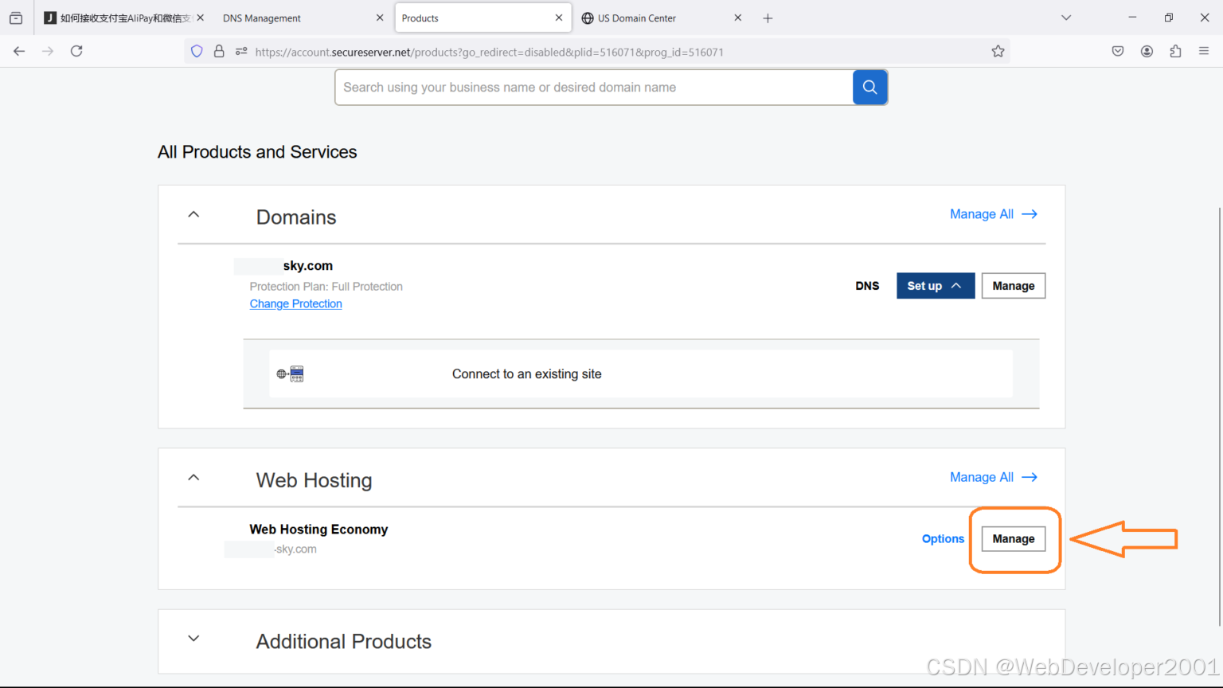This screenshot has height=688, width=1223.
Task: Expand the Additional Products section chevron
Action: 193,639
